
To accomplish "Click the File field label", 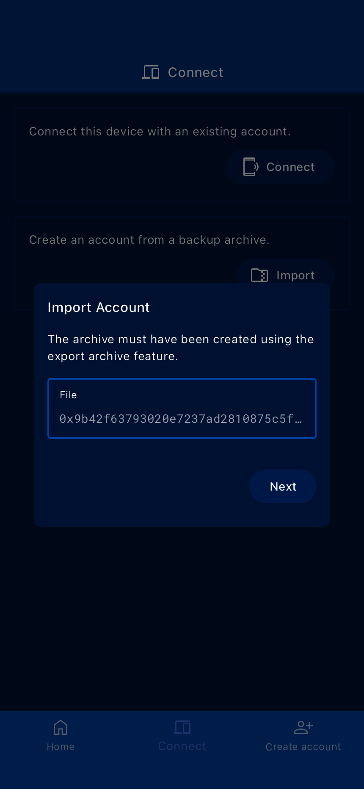I will pyautogui.click(x=68, y=395).
